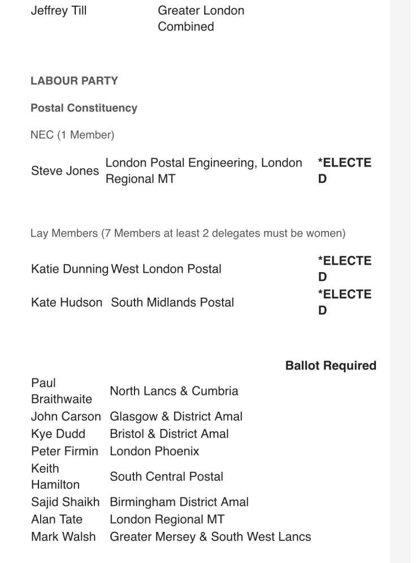
Task: Click the name Steve Jones
Action: pos(65,171)
